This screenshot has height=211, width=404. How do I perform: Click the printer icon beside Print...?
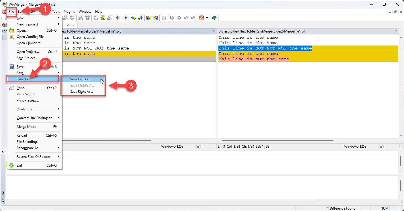coord(12,88)
